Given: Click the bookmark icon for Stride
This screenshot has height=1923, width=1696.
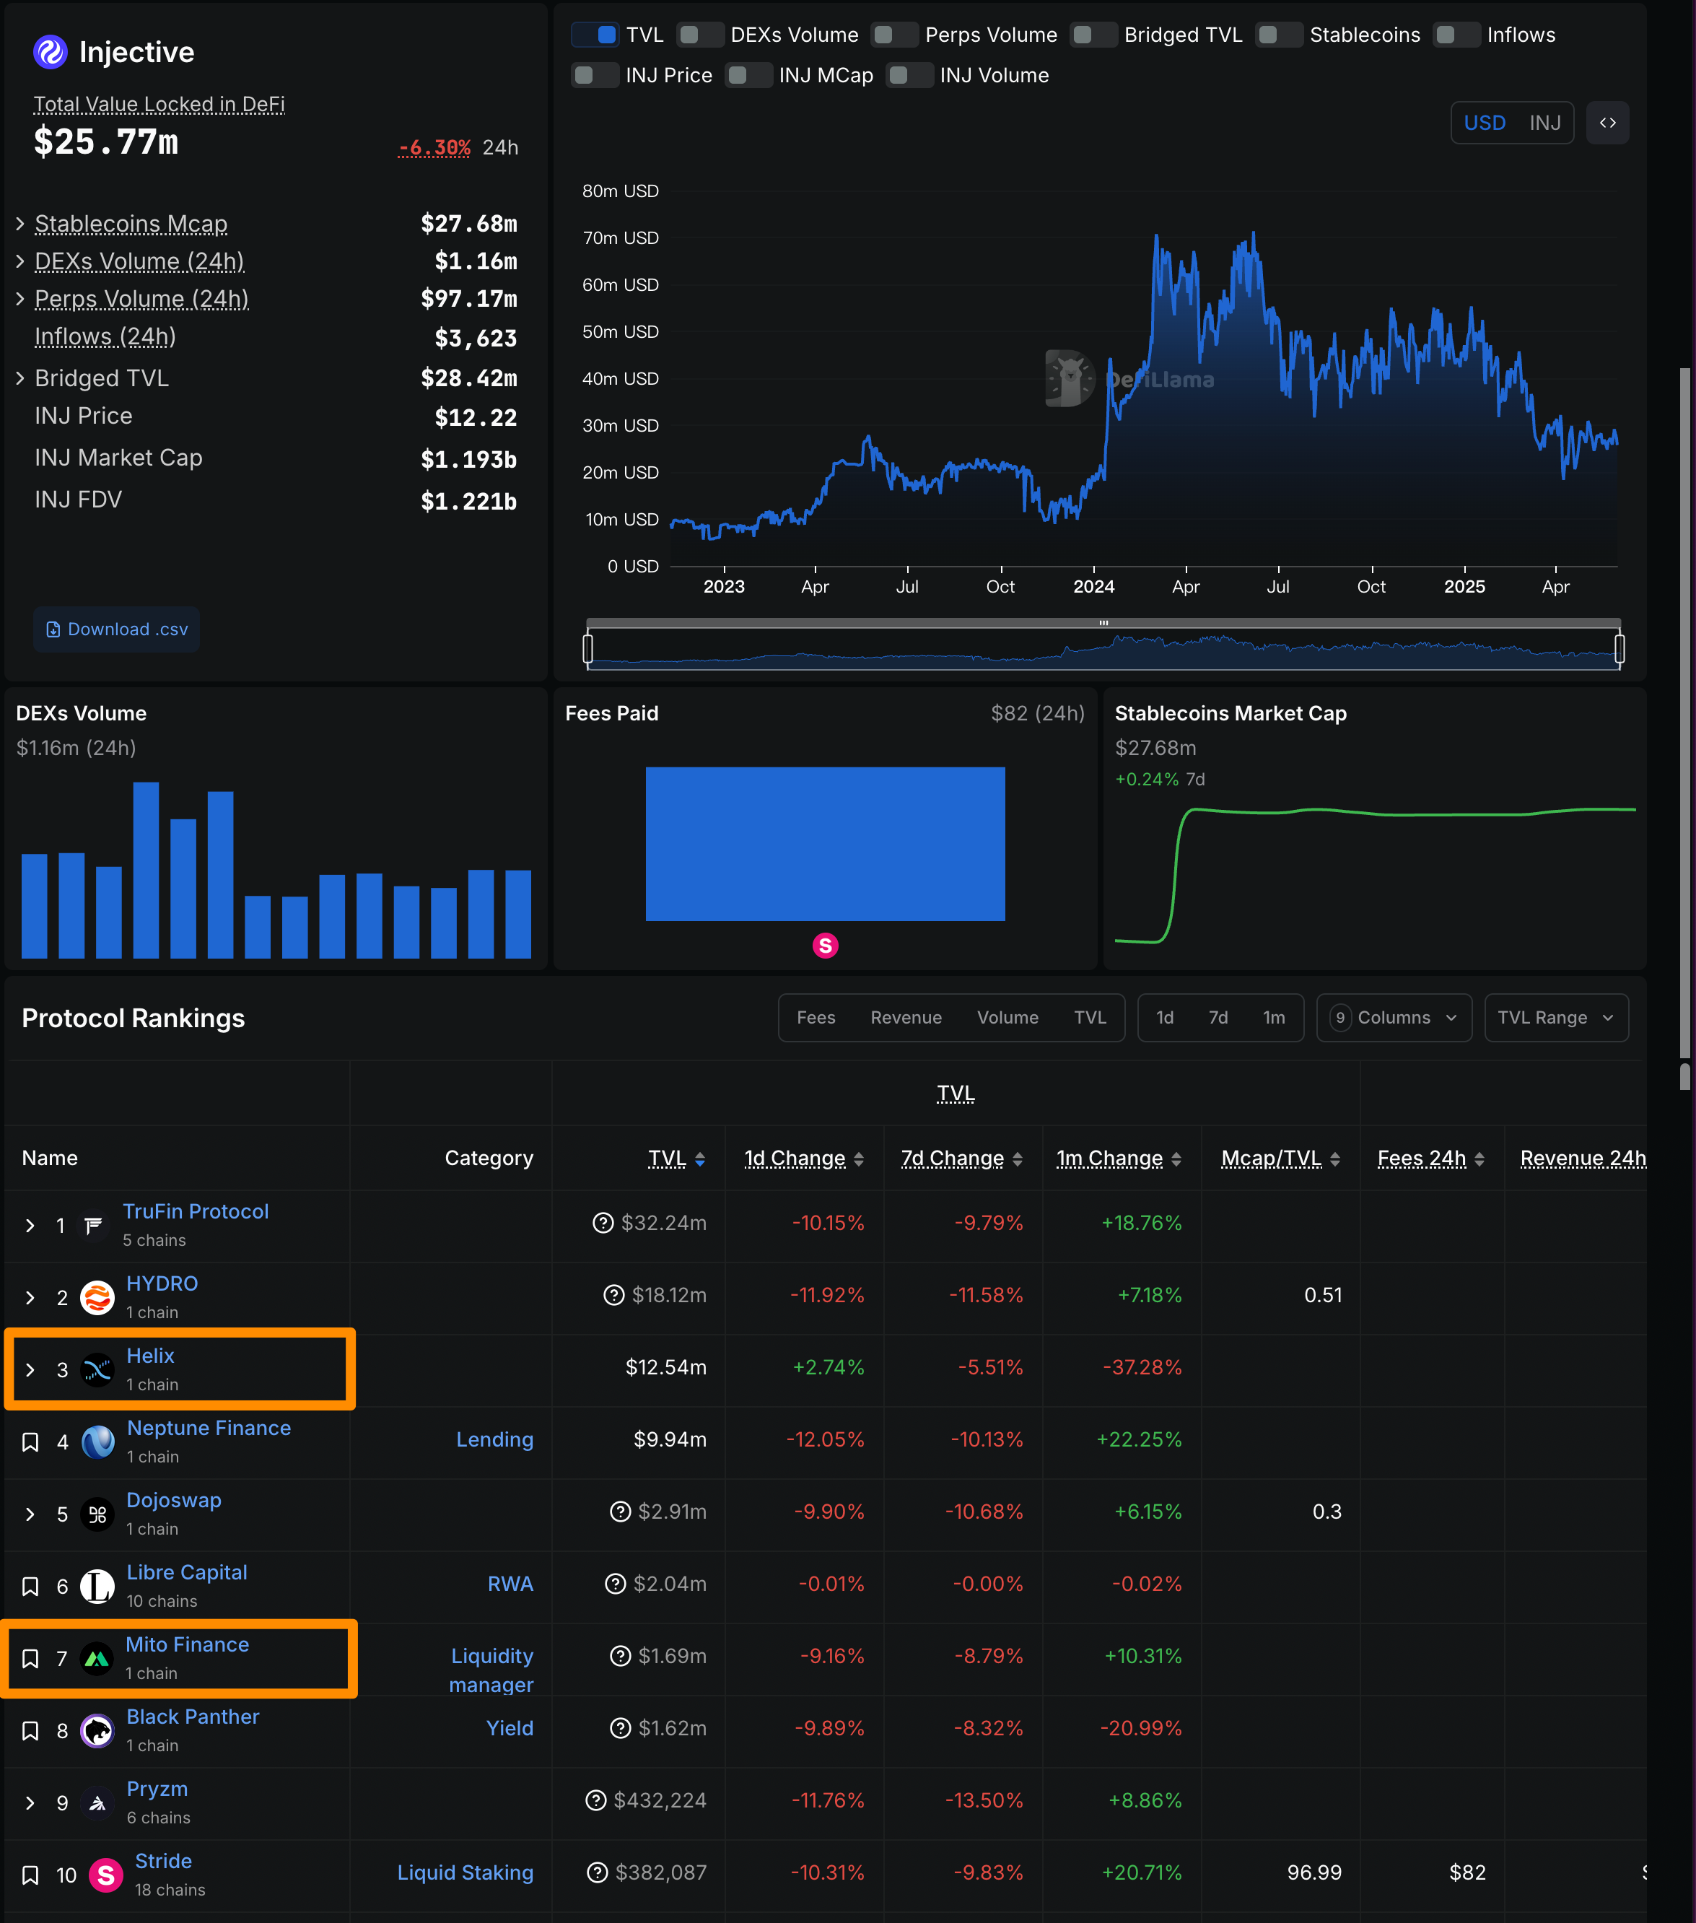Looking at the screenshot, I should coord(30,1875).
